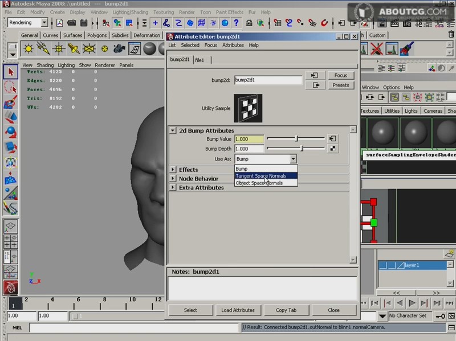Image resolution: width=456 pixels, height=341 pixels.
Task: Choose the Lasso select tool
Action: [x=11, y=87]
